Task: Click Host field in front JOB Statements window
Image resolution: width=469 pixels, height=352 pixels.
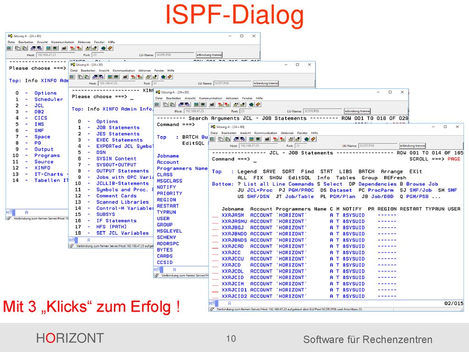Action: pyautogui.click(x=258, y=146)
